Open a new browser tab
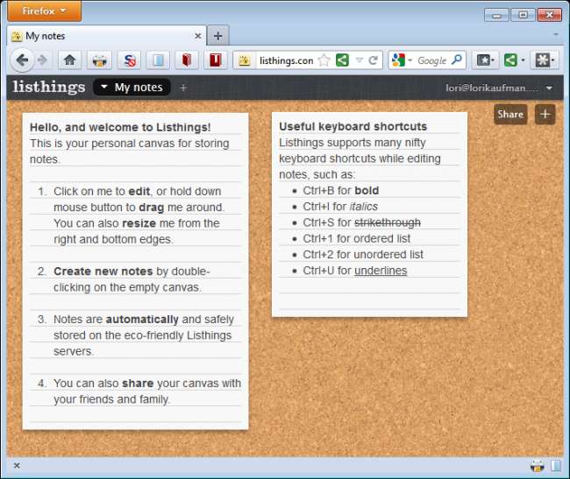The height and width of the screenshot is (479, 570). pos(217,36)
